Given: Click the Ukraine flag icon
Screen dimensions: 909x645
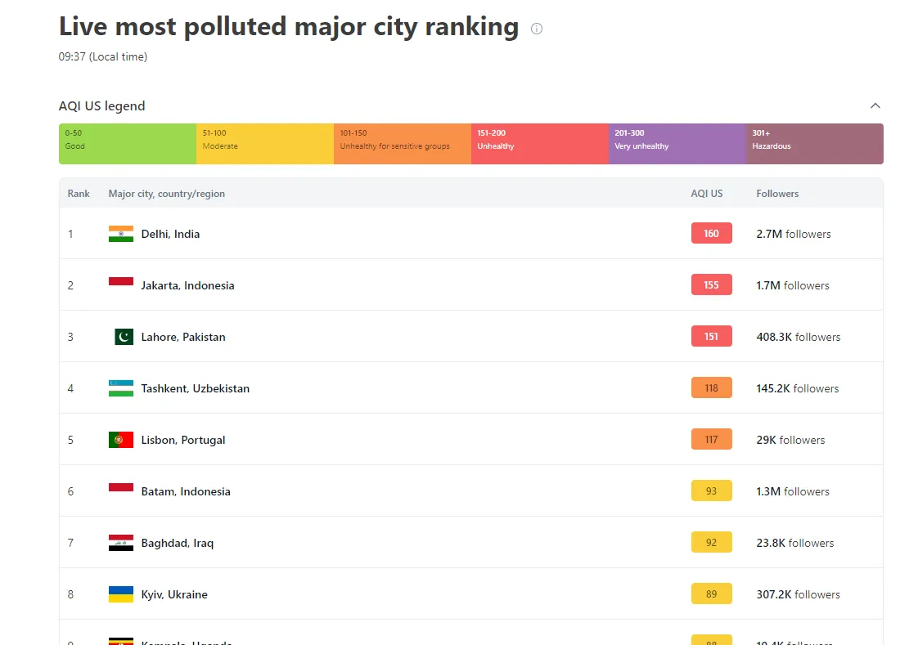Looking at the screenshot, I should (121, 594).
